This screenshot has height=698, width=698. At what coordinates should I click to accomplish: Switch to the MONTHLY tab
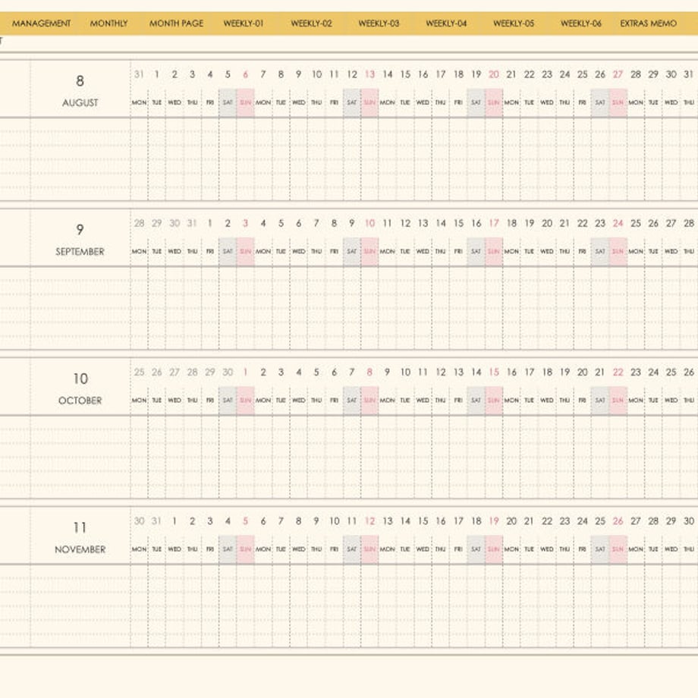(108, 24)
